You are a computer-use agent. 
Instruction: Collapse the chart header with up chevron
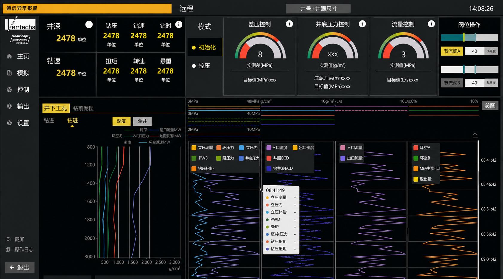(475, 135)
